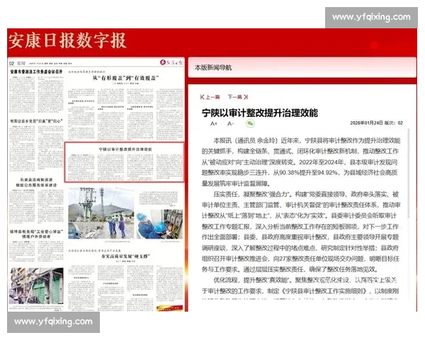Click the newspaper masthead logo on page
Screen dimensions: 425x340
(x=171, y=62)
